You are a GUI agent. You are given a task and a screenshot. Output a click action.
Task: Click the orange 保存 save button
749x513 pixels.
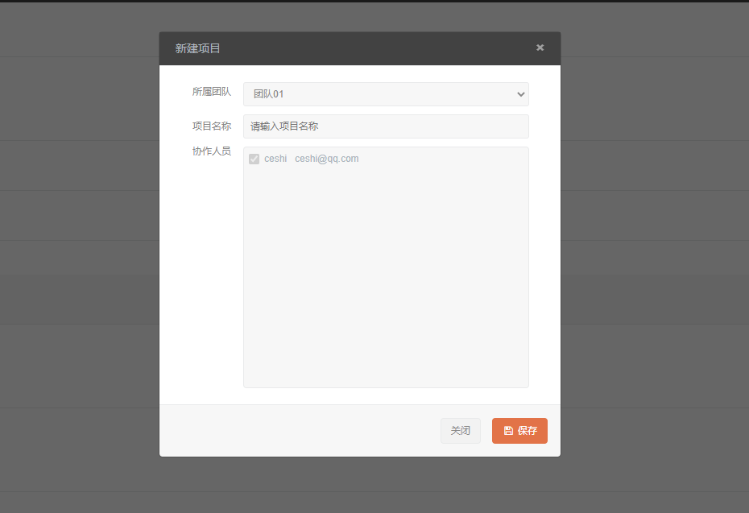tap(519, 431)
